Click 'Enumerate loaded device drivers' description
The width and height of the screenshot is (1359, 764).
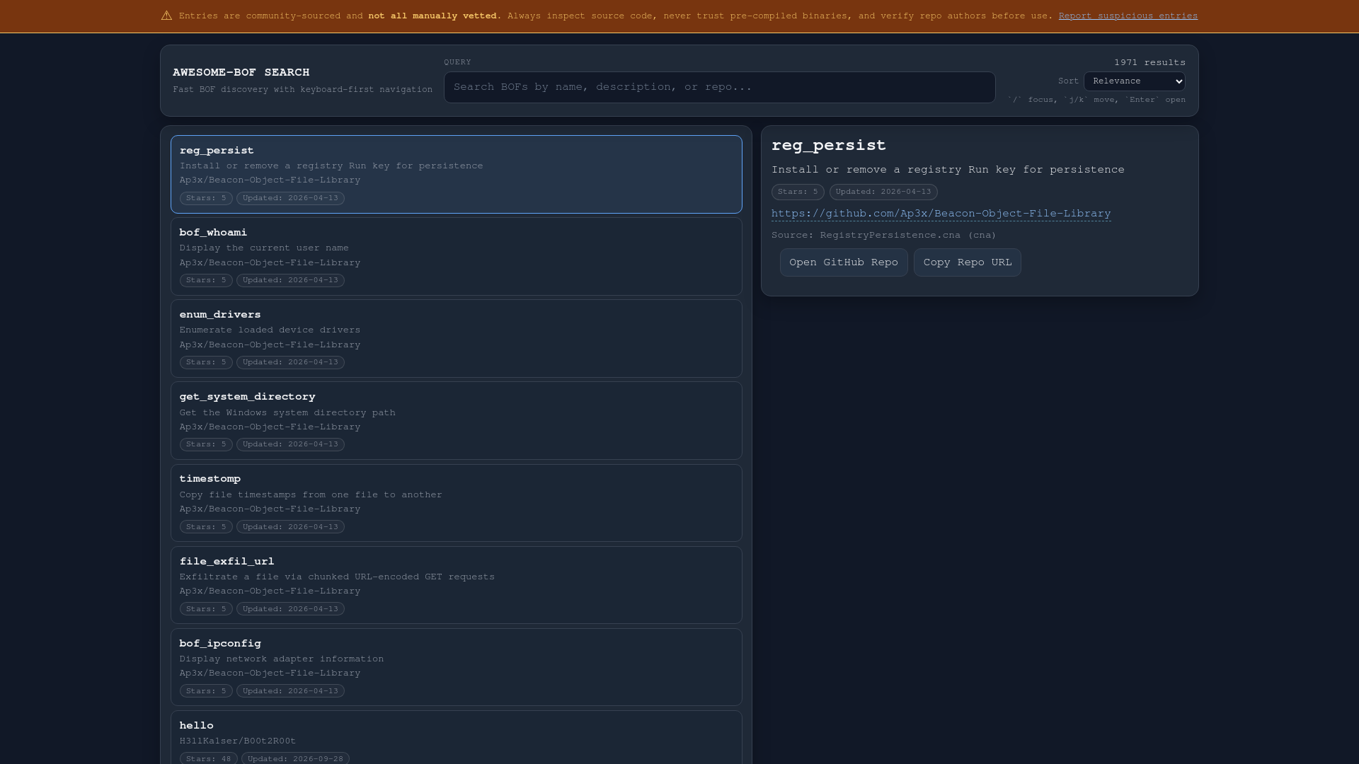pyautogui.click(x=270, y=330)
